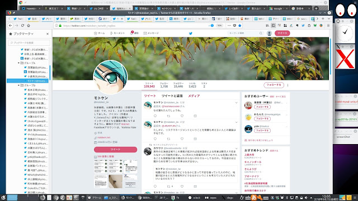Save the page to Pocket from the URL bar
358x201 pixels.
click(x=234, y=26)
